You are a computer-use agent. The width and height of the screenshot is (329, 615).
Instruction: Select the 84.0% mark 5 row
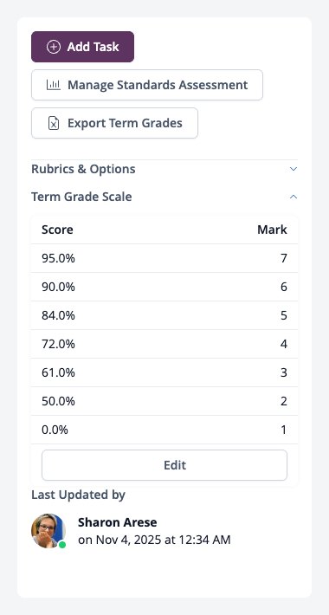(x=164, y=316)
